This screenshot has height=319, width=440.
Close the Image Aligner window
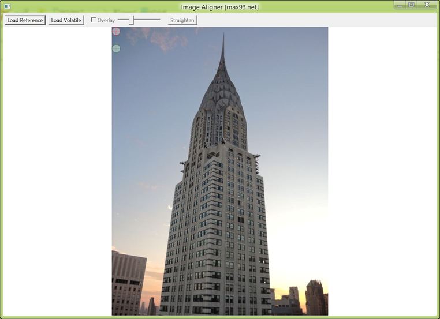[x=427, y=5]
